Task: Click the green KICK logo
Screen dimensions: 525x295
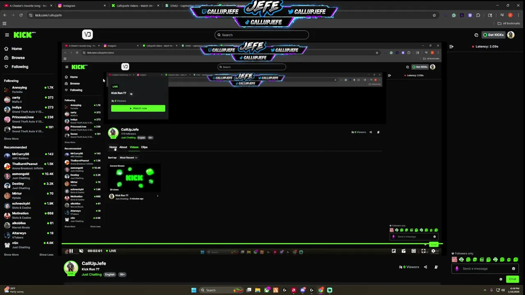Action: [25, 35]
